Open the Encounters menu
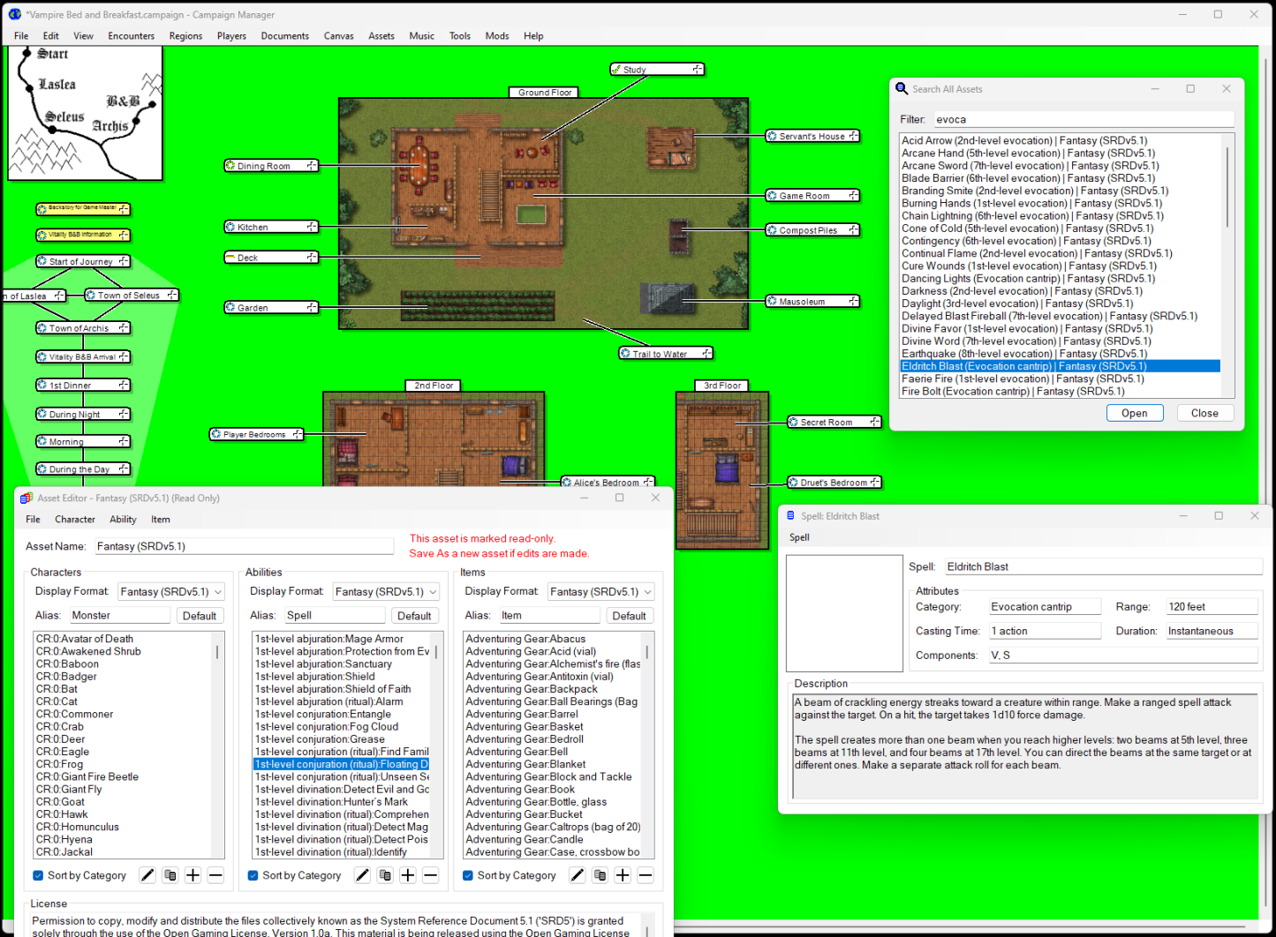This screenshot has height=937, width=1276. (131, 36)
